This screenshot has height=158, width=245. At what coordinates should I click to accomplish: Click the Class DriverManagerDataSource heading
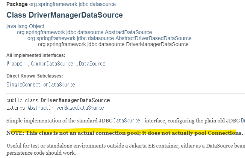pos(65,15)
